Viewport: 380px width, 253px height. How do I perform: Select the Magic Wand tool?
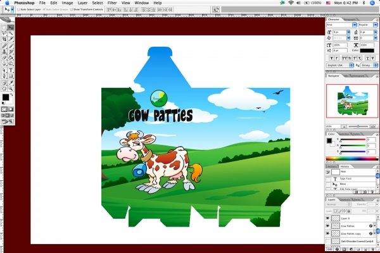[10, 33]
